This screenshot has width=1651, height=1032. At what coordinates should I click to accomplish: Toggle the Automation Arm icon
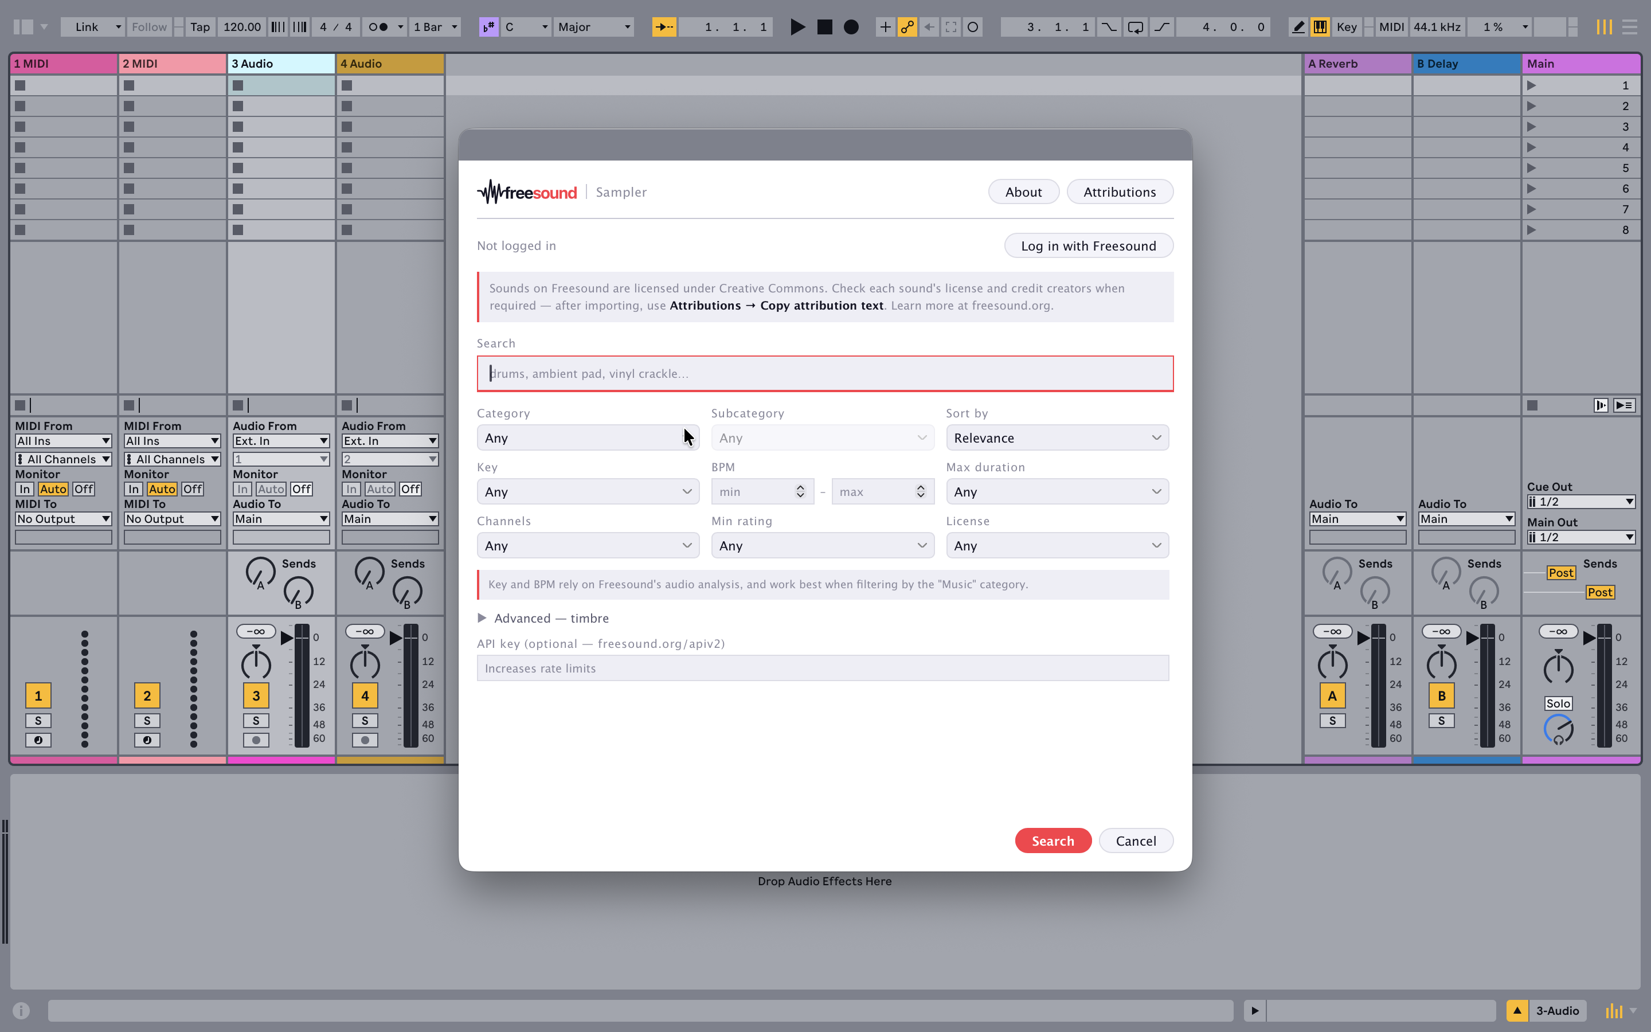907,28
